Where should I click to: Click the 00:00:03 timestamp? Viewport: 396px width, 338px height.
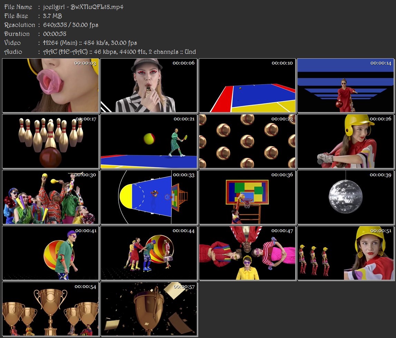coord(85,63)
